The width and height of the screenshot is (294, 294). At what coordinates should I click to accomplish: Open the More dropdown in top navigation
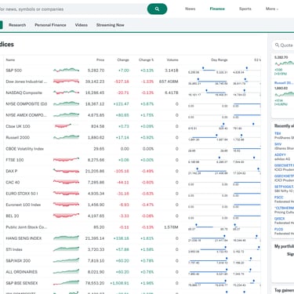272,9
